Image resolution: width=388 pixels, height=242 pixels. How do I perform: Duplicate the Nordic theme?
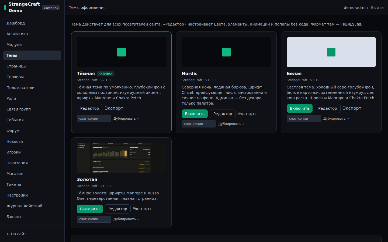[x=231, y=124]
